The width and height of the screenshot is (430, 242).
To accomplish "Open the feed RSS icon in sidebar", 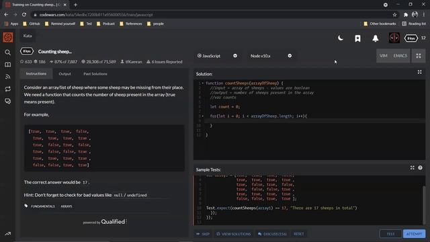I will [7, 77].
